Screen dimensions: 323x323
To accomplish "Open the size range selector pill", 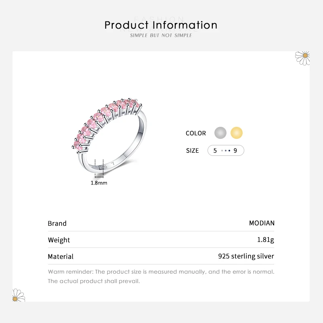I will coord(226,151).
